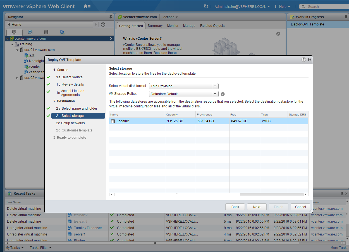
Task: Open help for the Deploy OVF Template dialog
Action: click(x=303, y=60)
